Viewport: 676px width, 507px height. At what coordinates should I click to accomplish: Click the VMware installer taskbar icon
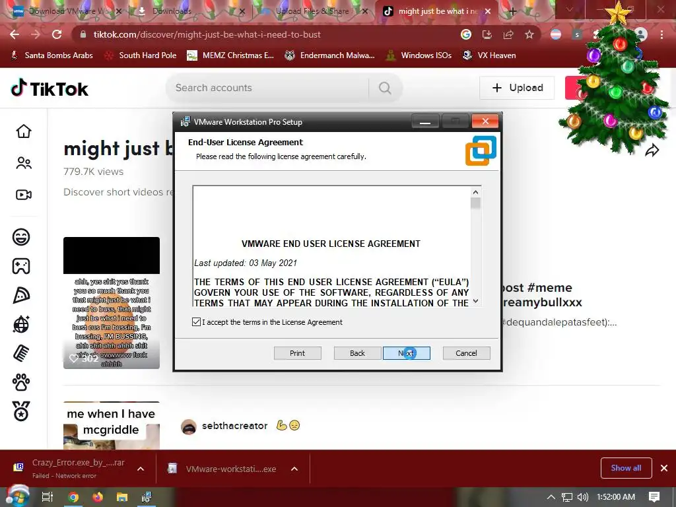tap(147, 497)
